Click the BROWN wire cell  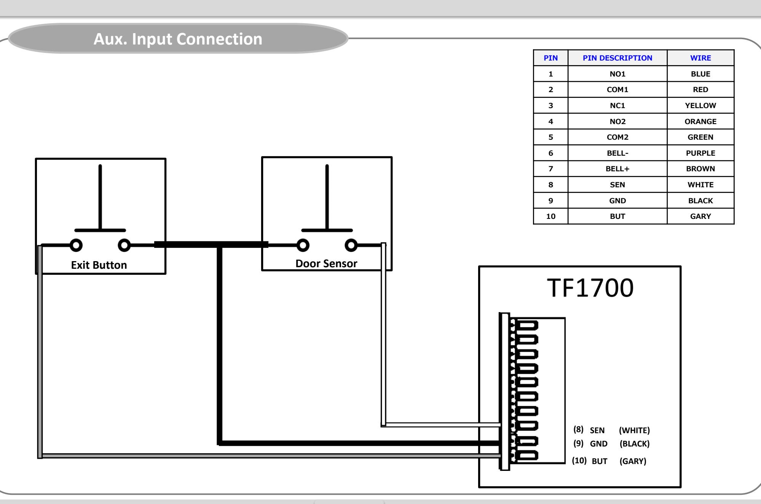coord(700,169)
